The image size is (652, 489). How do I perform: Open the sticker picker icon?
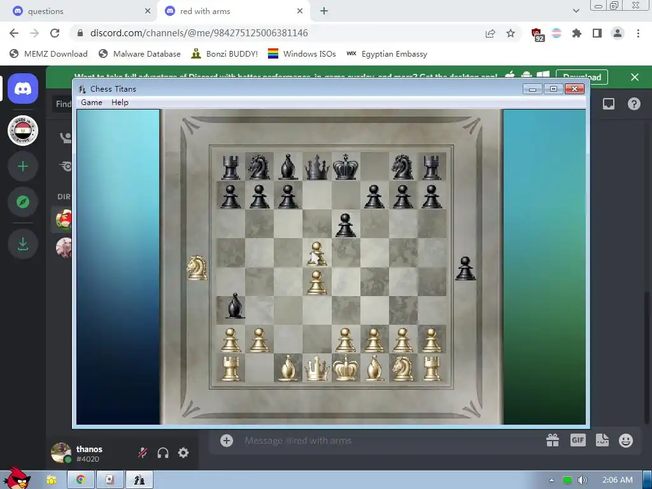(602, 441)
